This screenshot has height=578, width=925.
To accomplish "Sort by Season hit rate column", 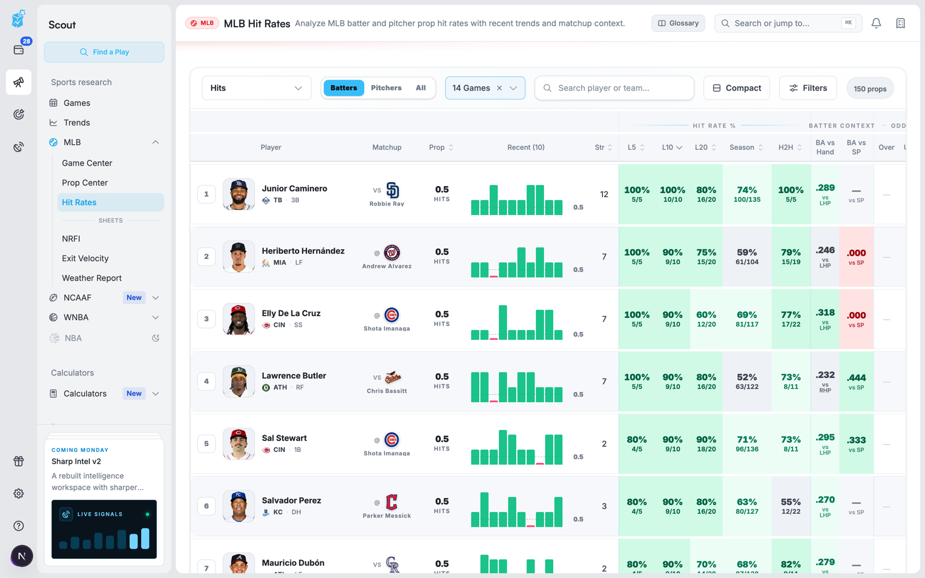I will tap(746, 147).
